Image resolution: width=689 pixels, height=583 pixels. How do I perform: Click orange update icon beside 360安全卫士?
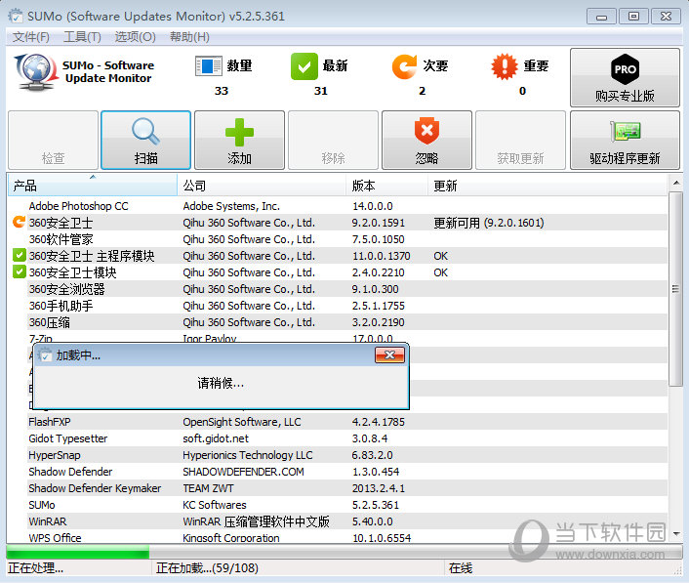(x=19, y=222)
